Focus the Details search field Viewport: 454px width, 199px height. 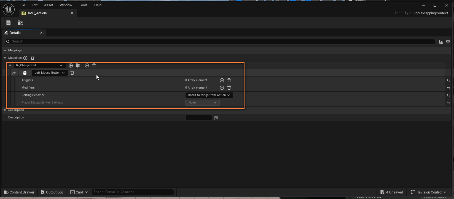click(x=220, y=41)
